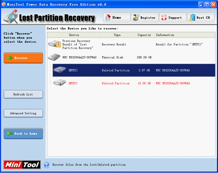Click the red "10.00 GB" capacity value
The image size is (218, 173).
(x=144, y=83)
